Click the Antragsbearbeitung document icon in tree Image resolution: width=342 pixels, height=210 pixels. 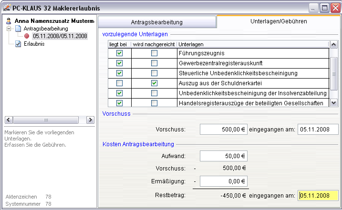[18, 29]
